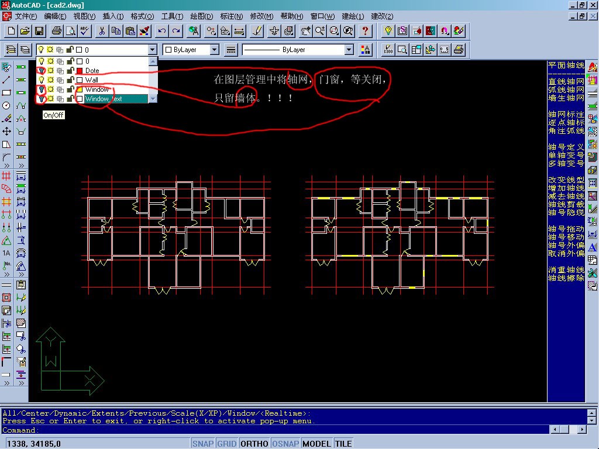The image size is (599, 449).
Task: Open the Layers dialog stacked-sheets icon
Action: pos(25,50)
